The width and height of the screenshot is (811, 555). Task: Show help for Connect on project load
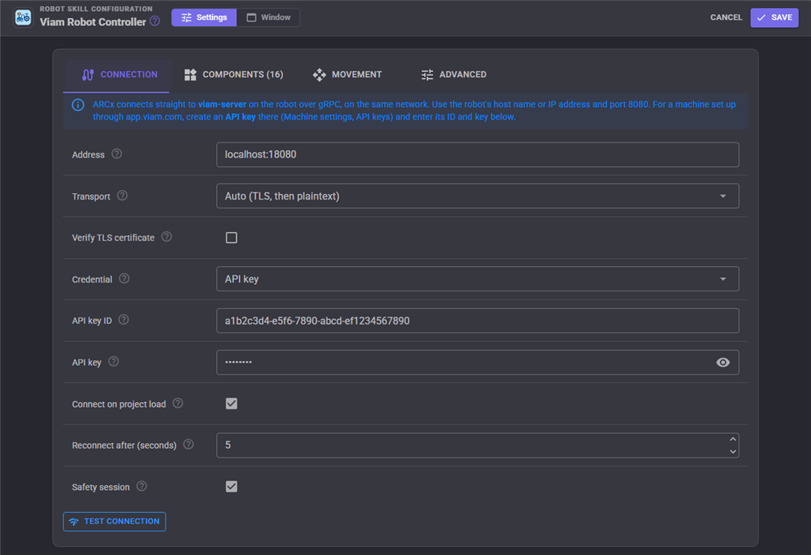[x=178, y=404]
